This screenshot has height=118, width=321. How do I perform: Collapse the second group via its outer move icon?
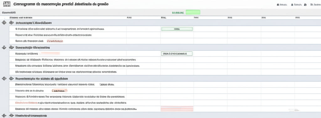[4, 47]
